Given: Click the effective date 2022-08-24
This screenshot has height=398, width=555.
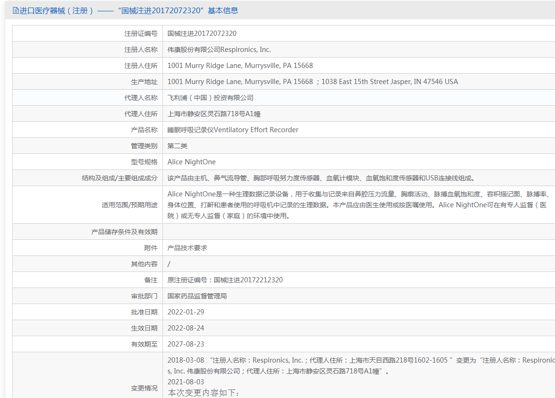Looking at the screenshot, I should tap(186, 328).
